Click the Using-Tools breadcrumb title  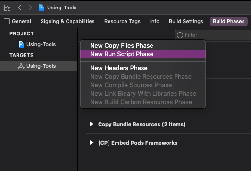tap(62, 8)
